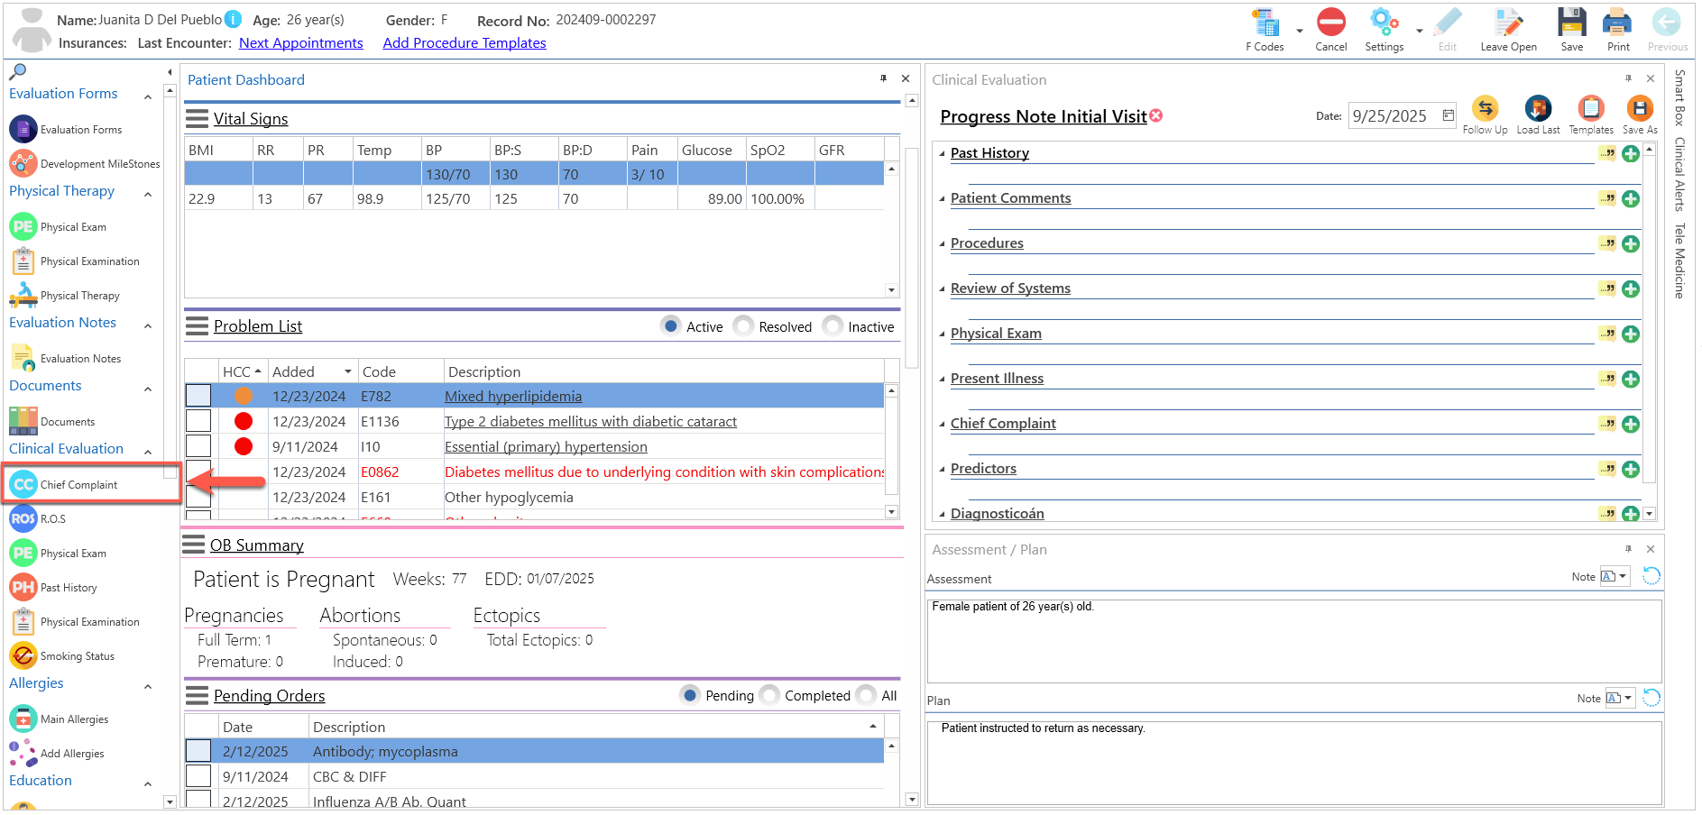Open the Predictors section heading link

click(x=983, y=469)
